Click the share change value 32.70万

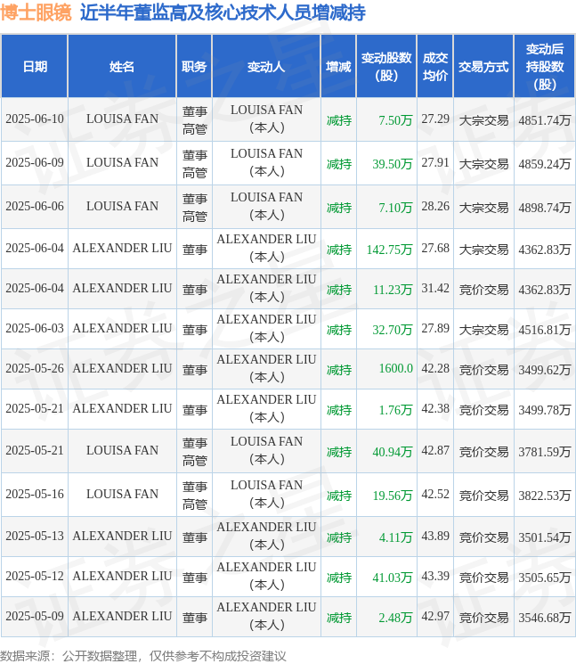point(393,330)
